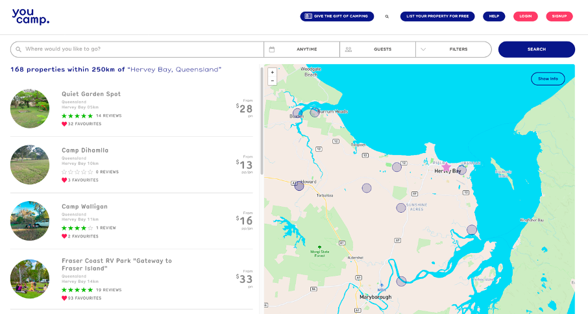Screen dimensions: 588x314
Task: Click Quiet Garden Spot star rating
Action: (77, 115)
